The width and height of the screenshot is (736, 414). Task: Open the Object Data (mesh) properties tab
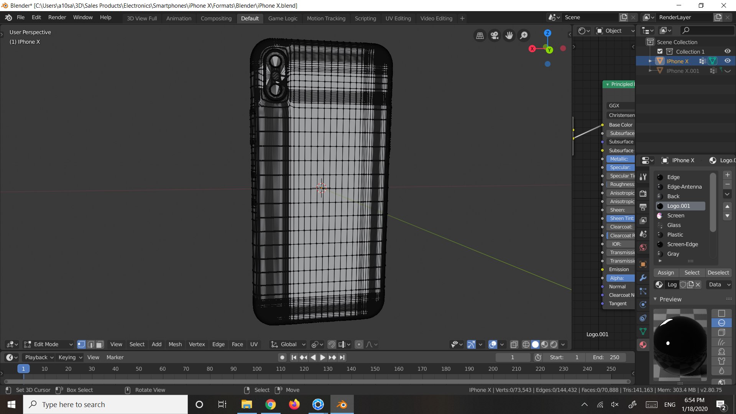point(643,331)
